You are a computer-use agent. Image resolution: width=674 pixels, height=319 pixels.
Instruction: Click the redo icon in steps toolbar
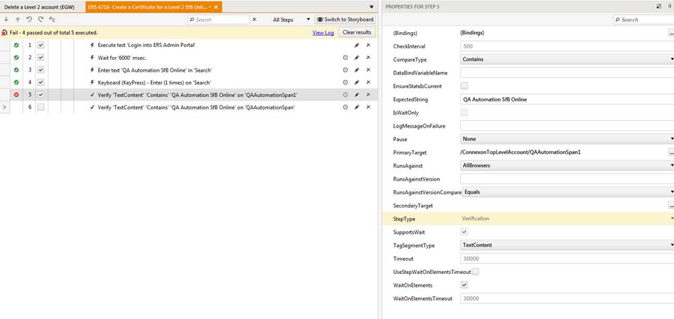click(40, 19)
